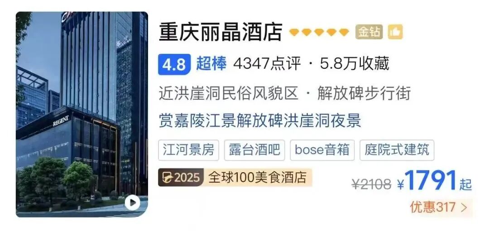Select the bose音箱 tag
Viewport: 489px width, 231px height.
pyautogui.click(x=322, y=150)
